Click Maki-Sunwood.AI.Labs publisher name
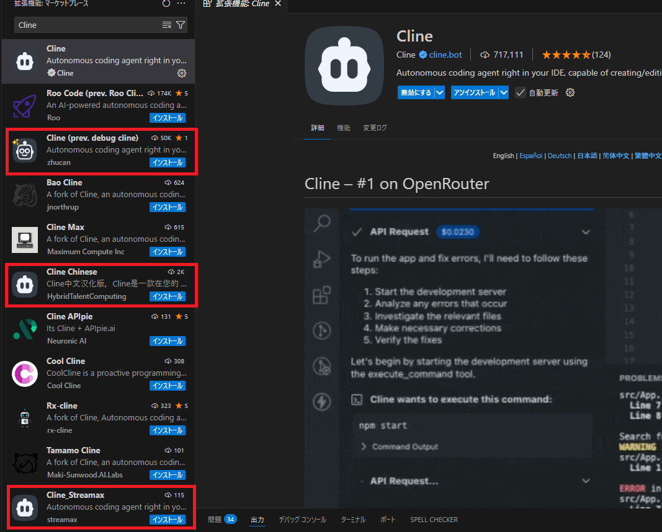This screenshot has width=662, height=532. (x=85, y=475)
